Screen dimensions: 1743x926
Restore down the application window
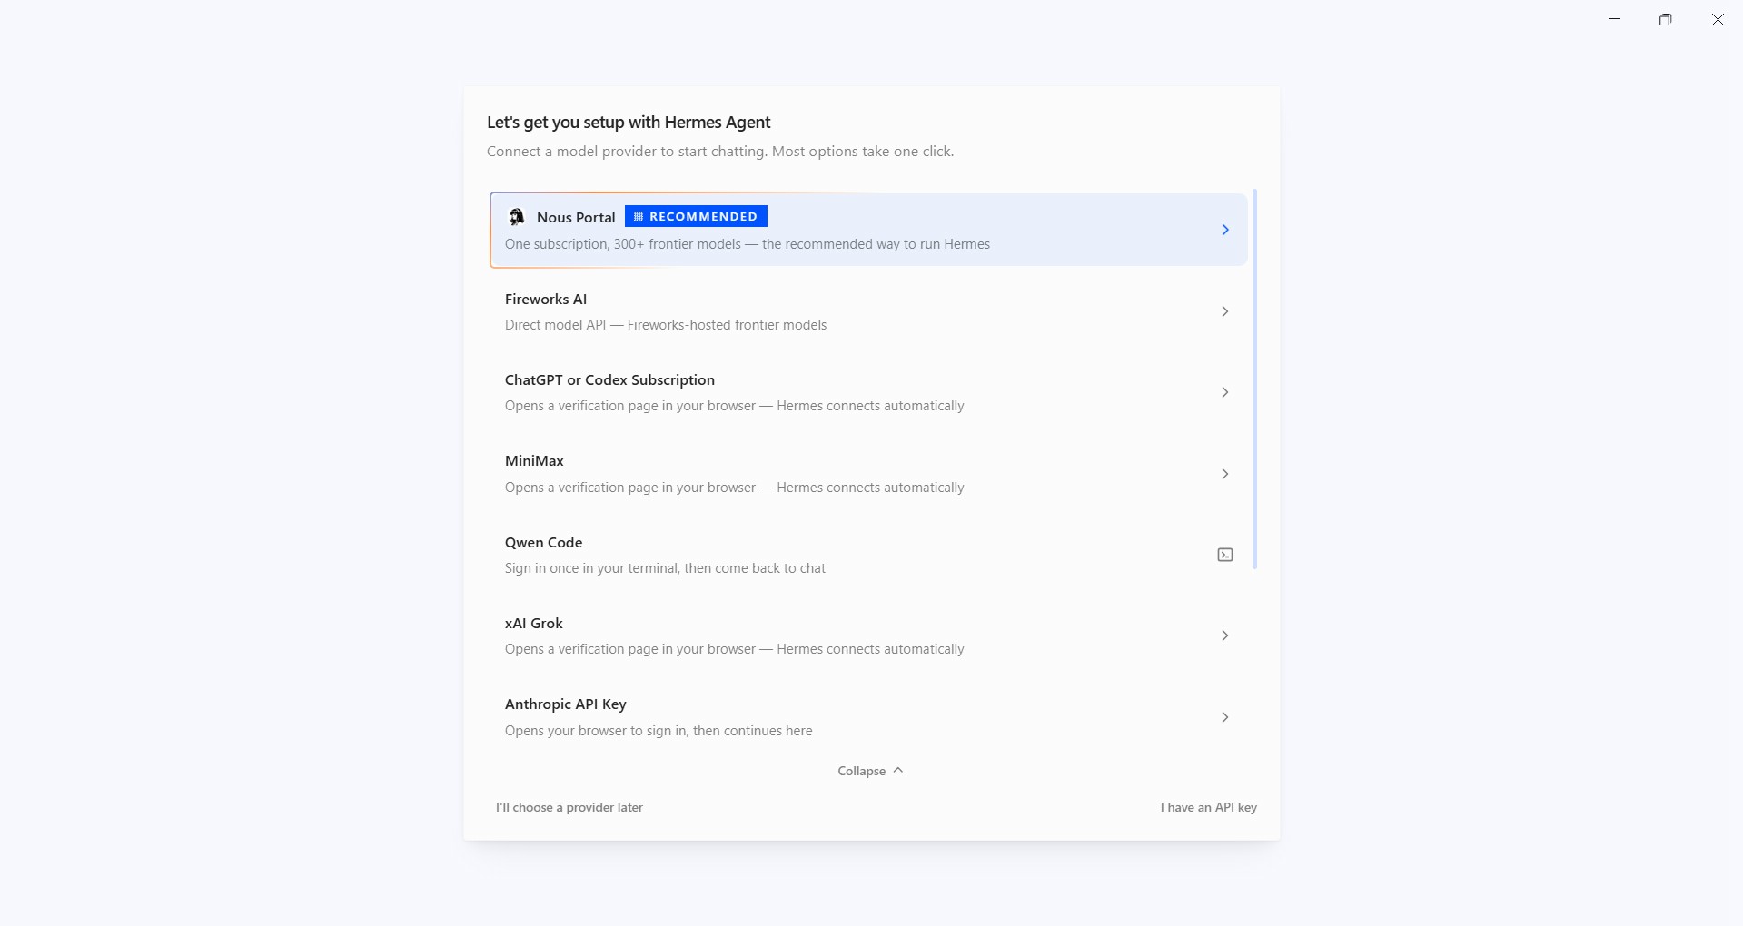point(1665,19)
